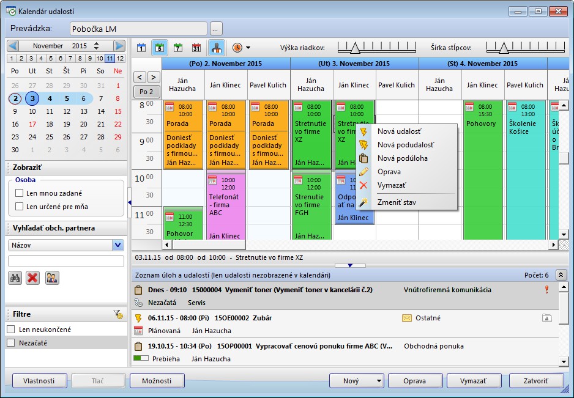Viewport: 574px width, 398px height.
Task: Click the Možnosti button
Action: [x=157, y=381]
